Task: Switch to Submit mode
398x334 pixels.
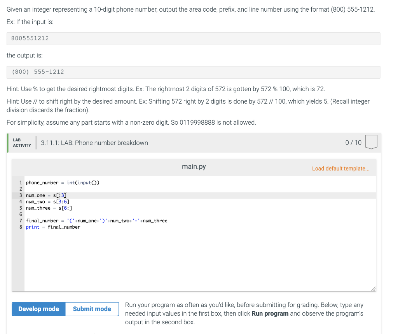Action: coord(92,309)
